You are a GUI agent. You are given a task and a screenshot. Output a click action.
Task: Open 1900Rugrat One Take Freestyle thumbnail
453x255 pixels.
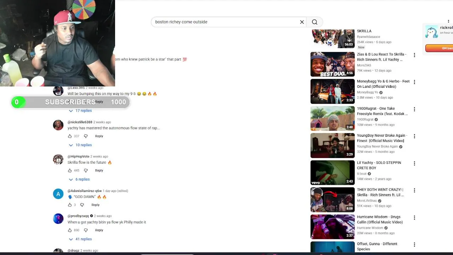332,119
